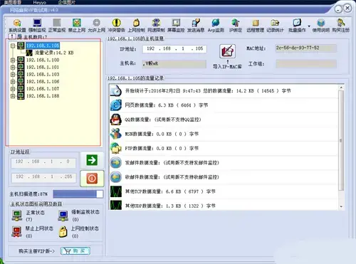Click start IP range field 192.168.1.0
The height and width of the screenshot is (264, 356).
coord(43,162)
